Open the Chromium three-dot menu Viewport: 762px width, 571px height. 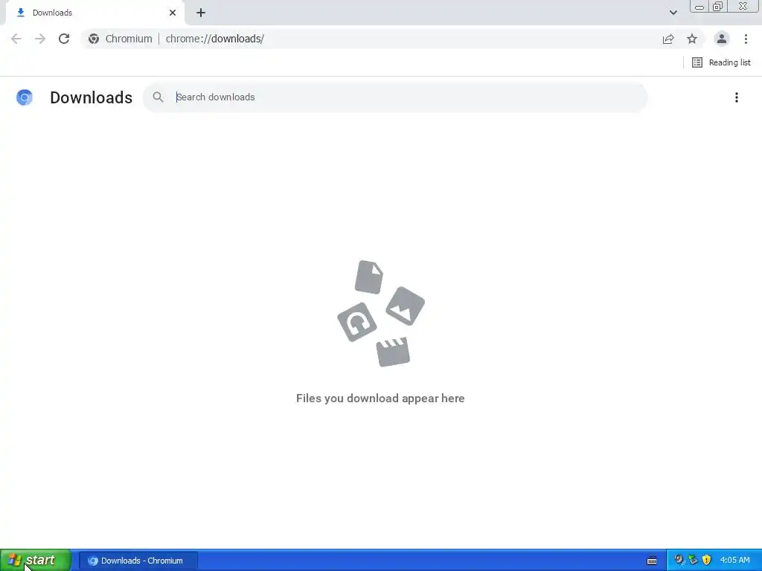746,39
